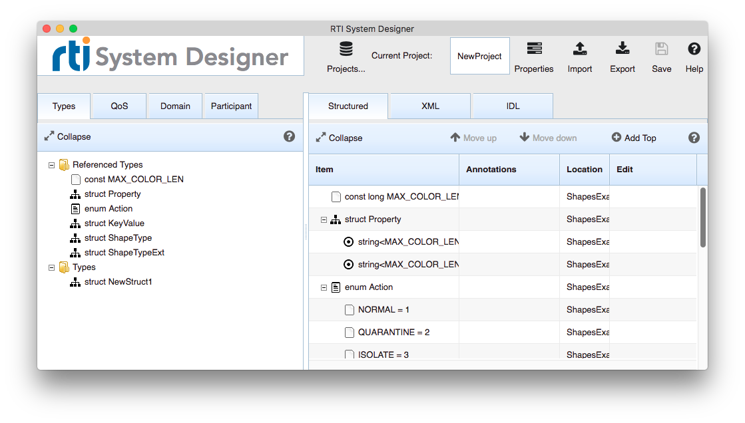Screen dimensions: 745x423
Task: Open Help from the top toolbar
Action: point(694,49)
